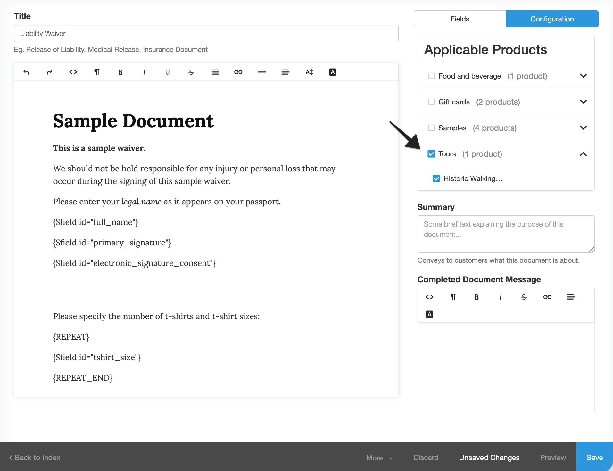Go Back to Index
613x471 pixels.
35,458
